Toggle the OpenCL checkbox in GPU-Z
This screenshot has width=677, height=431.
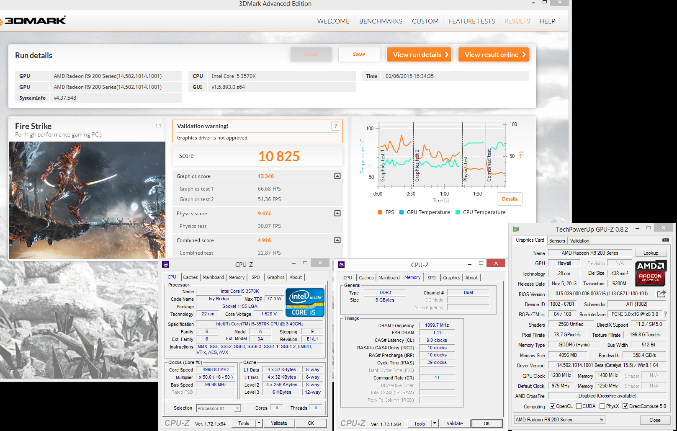[552, 406]
